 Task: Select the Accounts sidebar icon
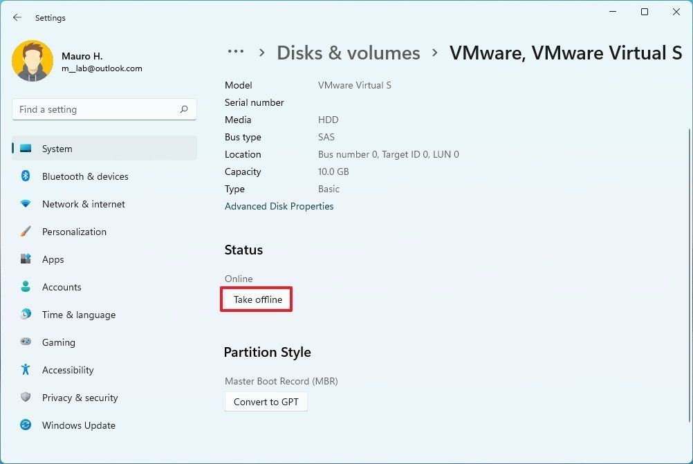(26, 287)
